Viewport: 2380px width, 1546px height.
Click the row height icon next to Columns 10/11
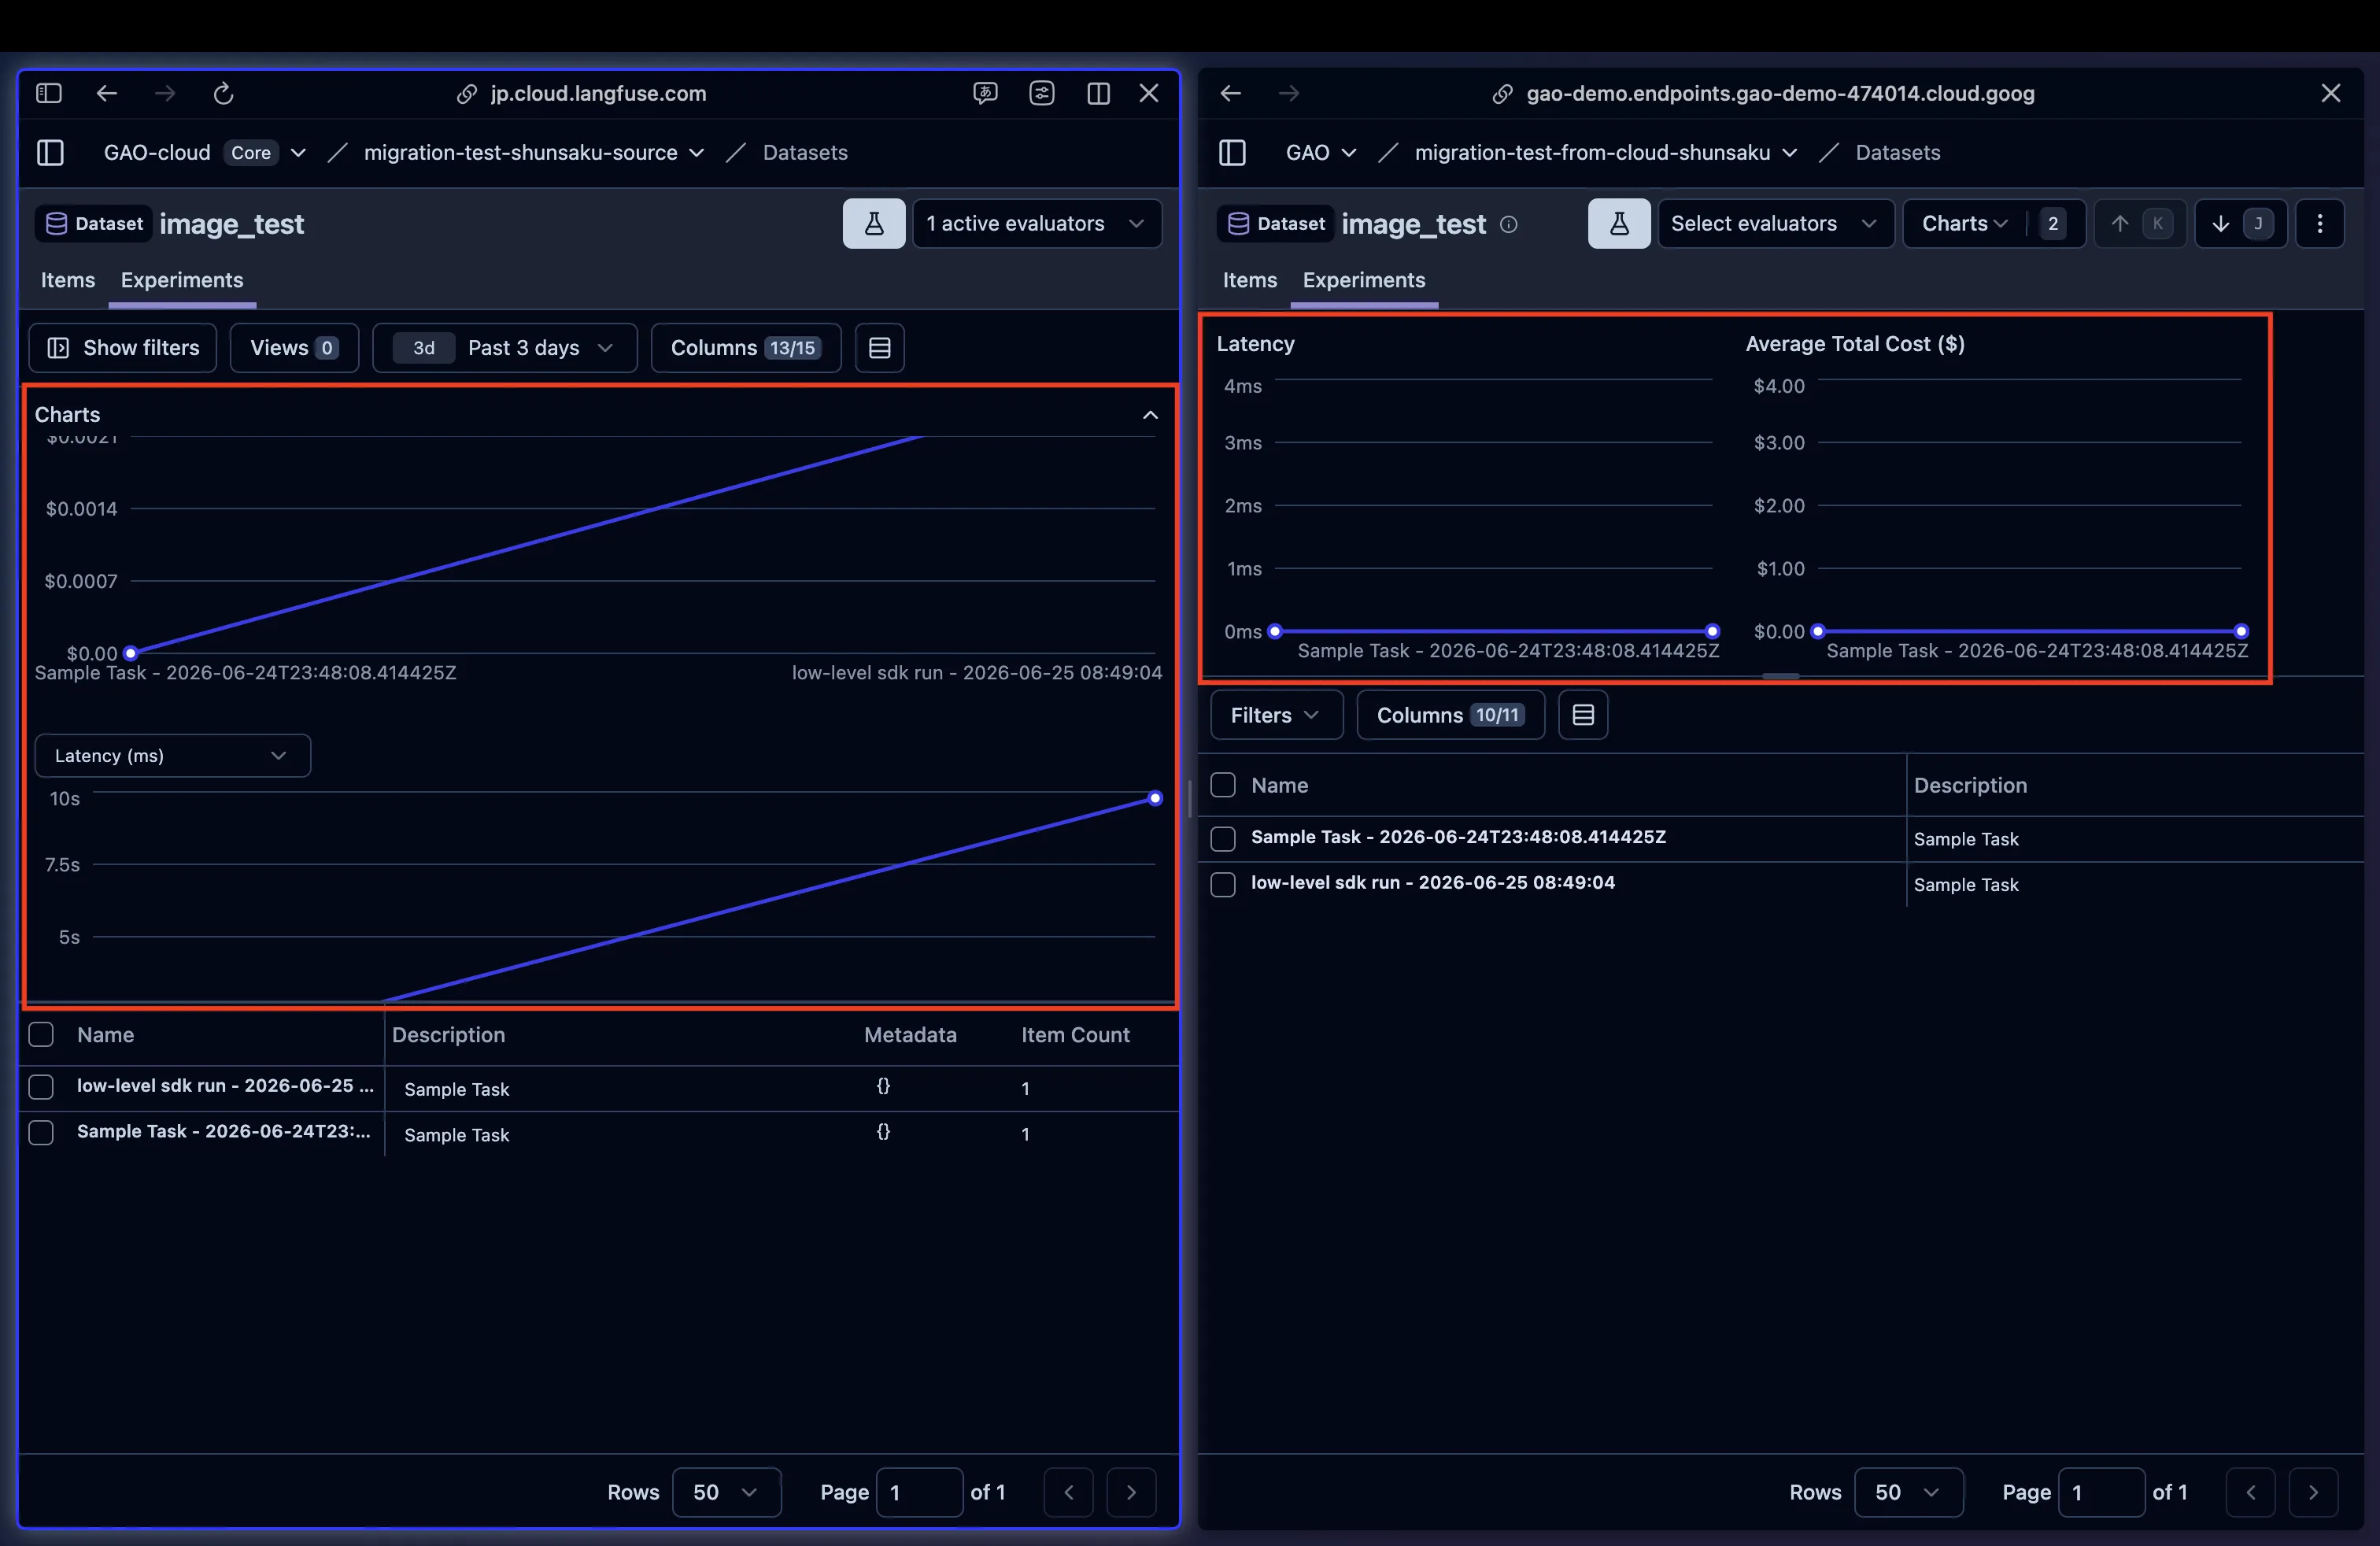pyautogui.click(x=1582, y=715)
